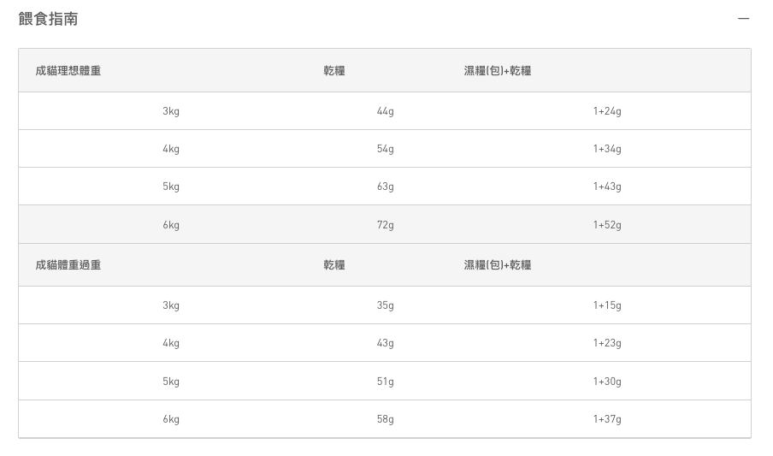Select the 1+37g cell
Screen dimensions: 773x456
coord(606,419)
